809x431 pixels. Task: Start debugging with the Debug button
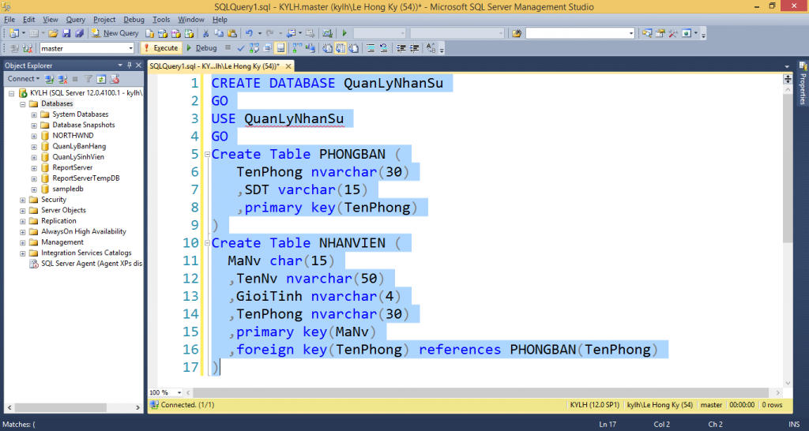click(201, 48)
